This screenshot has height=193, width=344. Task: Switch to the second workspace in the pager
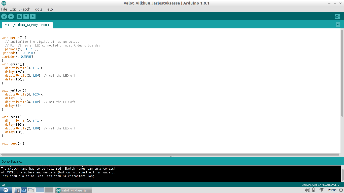coord(49,190)
